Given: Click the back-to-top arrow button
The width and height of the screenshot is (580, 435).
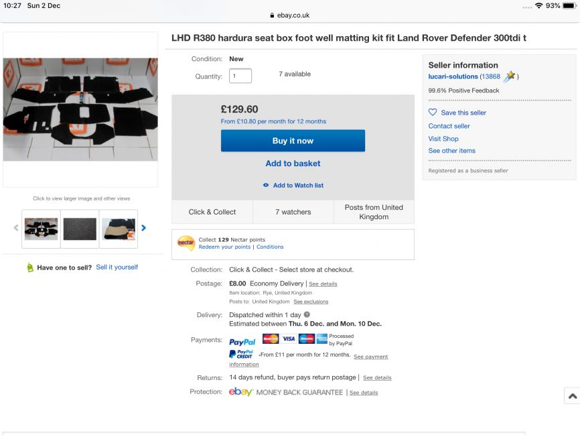Looking at the screenshot, I should [x=572, y=395].
